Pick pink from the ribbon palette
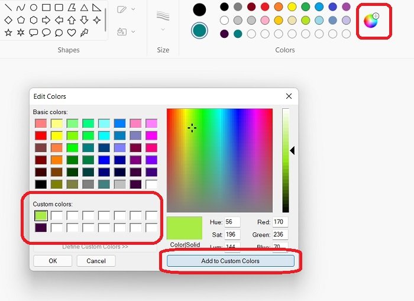This screenshot has width=414, height=301. pyautogui.click(x=265, y=20)
